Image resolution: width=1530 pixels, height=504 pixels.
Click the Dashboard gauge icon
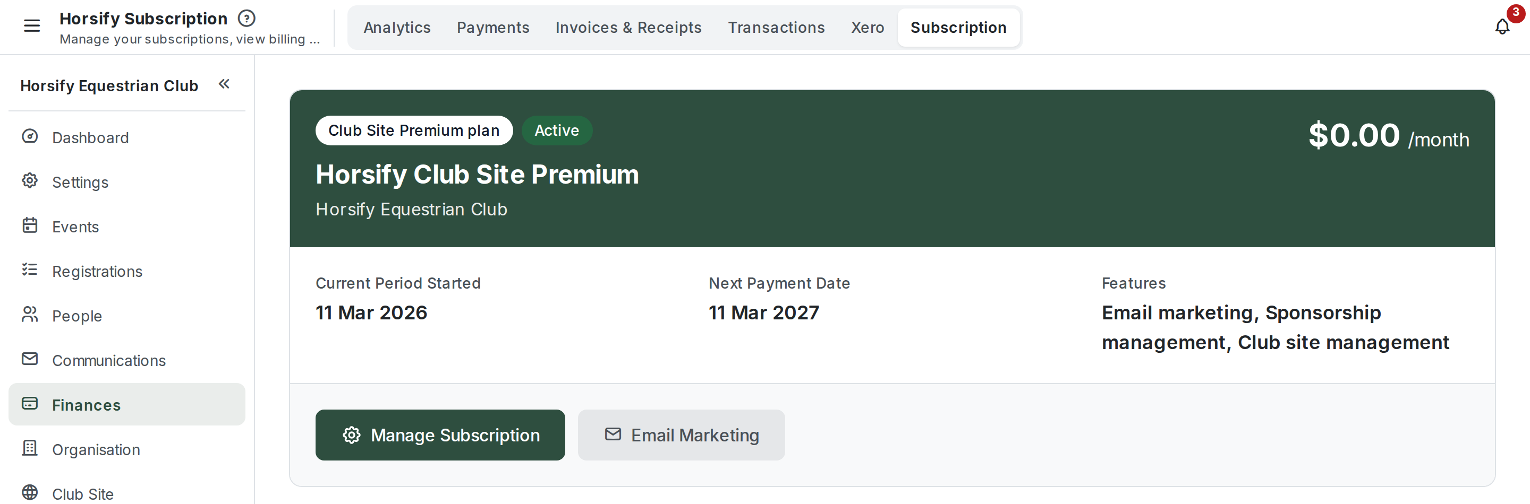(x=30, y=136)
